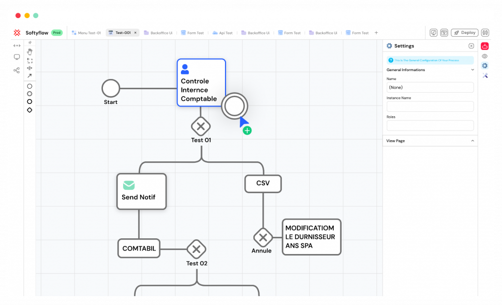
Task: Pick the intermediate event double-circle shape
Action: tap(30, 94)
